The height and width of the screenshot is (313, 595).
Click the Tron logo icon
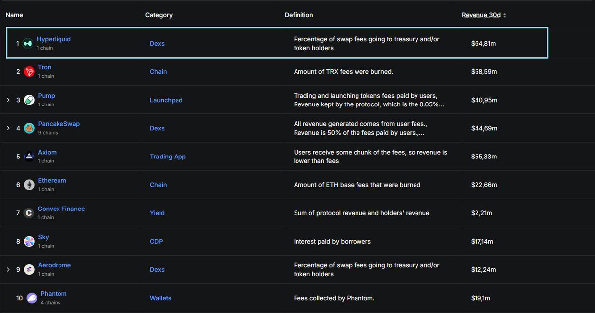[29, 72]
